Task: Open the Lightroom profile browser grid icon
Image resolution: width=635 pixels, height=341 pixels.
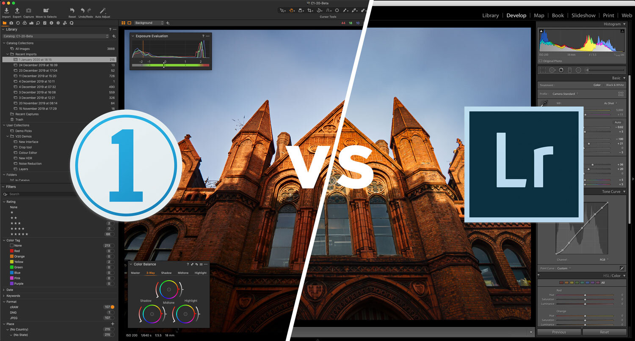Action: [621, 94]
